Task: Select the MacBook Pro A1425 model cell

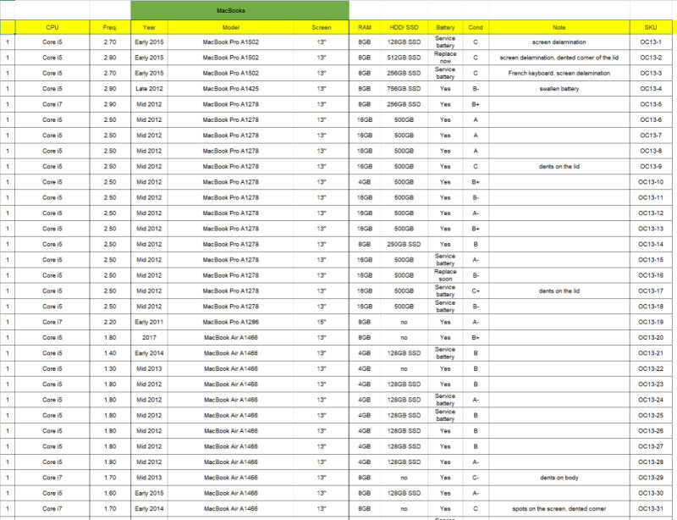Action: pyautogui.click(x=230, y=89)
